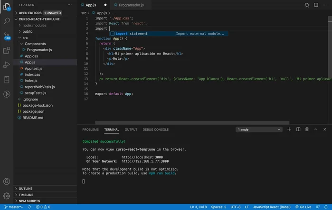
Task: Open the Debug Console tab
Action: pos(156,129)
